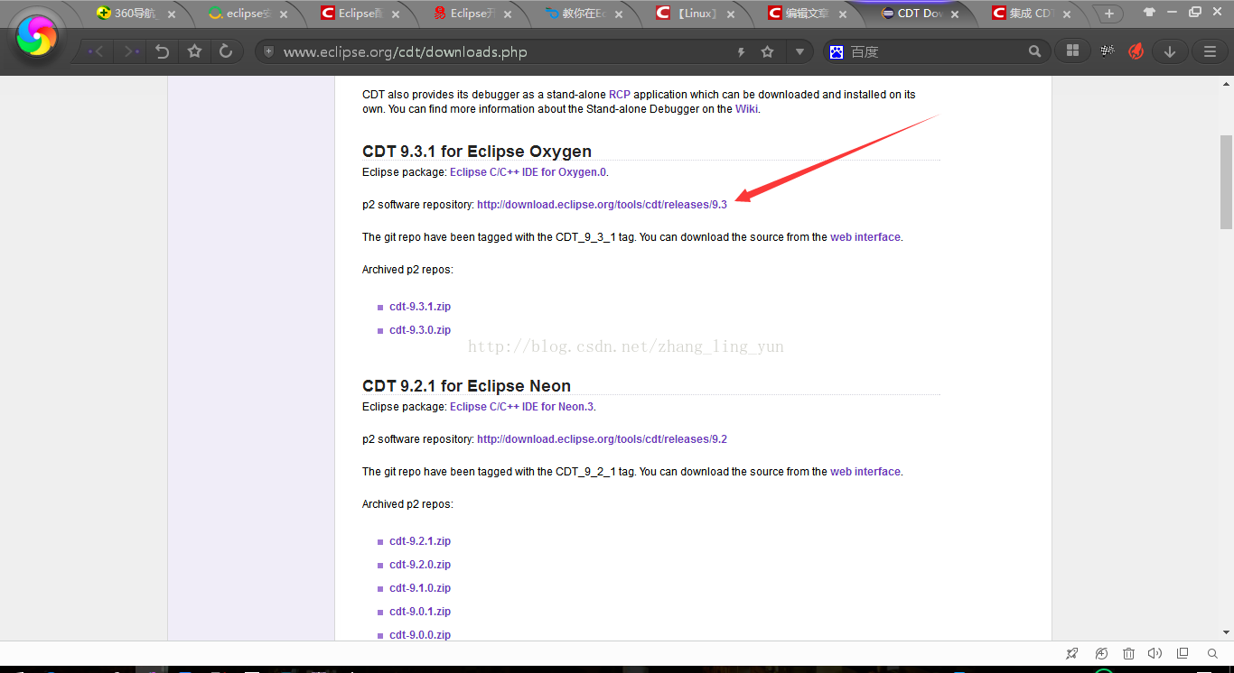Switch to the Eclipse开 tab
This screenshot has width=1234, height=673.
[467, 14]
